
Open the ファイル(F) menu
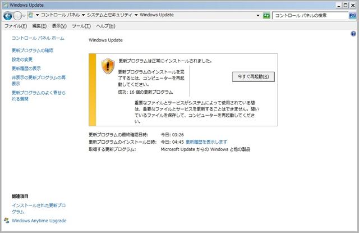pyautogui.click(x=16, y=26)
